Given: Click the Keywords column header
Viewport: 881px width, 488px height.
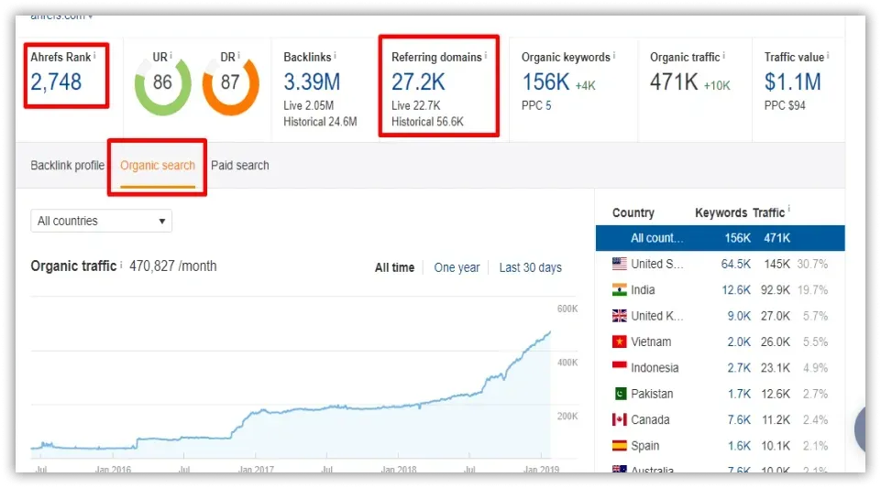Looking at the screenshot, I should coord(721,212).
